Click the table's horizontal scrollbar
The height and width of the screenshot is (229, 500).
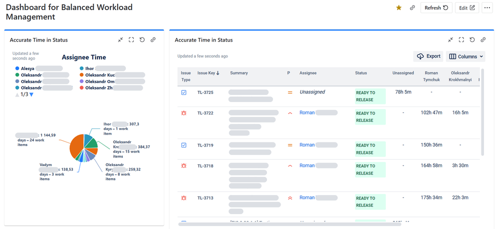coord(290,224)
